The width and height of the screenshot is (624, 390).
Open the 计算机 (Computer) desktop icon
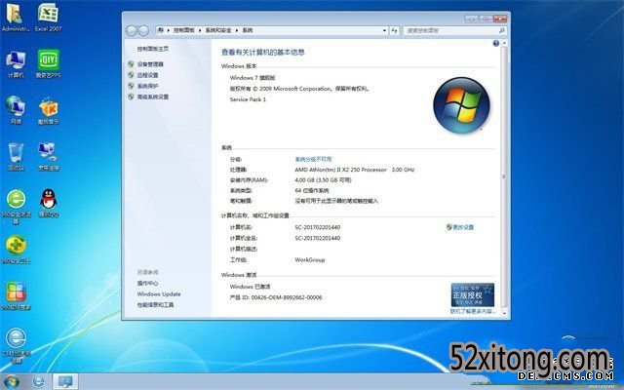(16, 63)
